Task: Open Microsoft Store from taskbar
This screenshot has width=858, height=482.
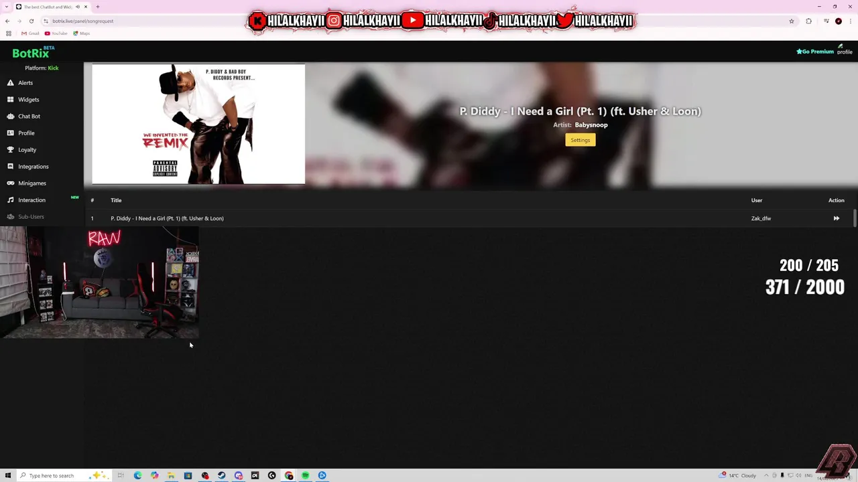Action: (x=188, y=475)
